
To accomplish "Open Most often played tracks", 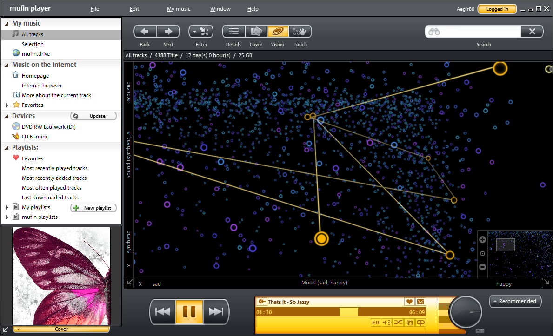I will 52,188.
